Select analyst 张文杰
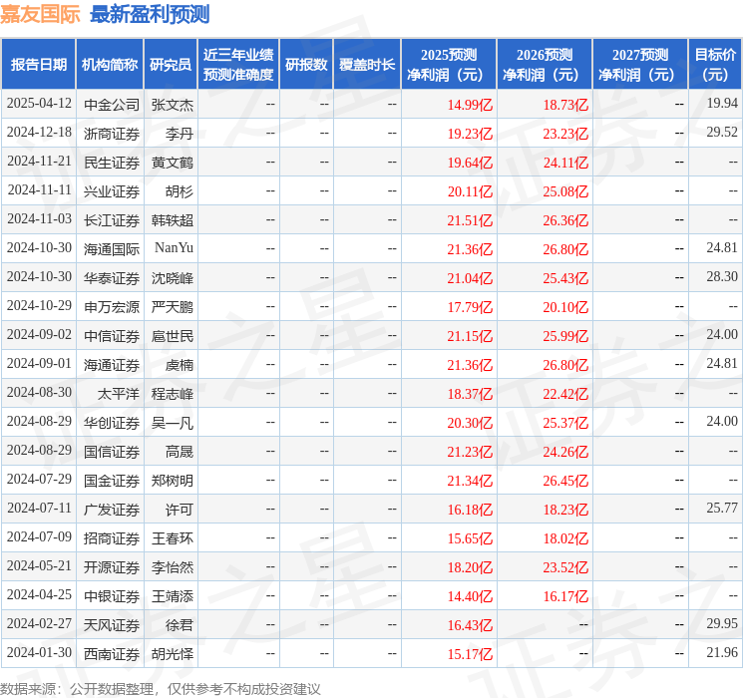Viewport: 743px width, 698px height. 173,105
